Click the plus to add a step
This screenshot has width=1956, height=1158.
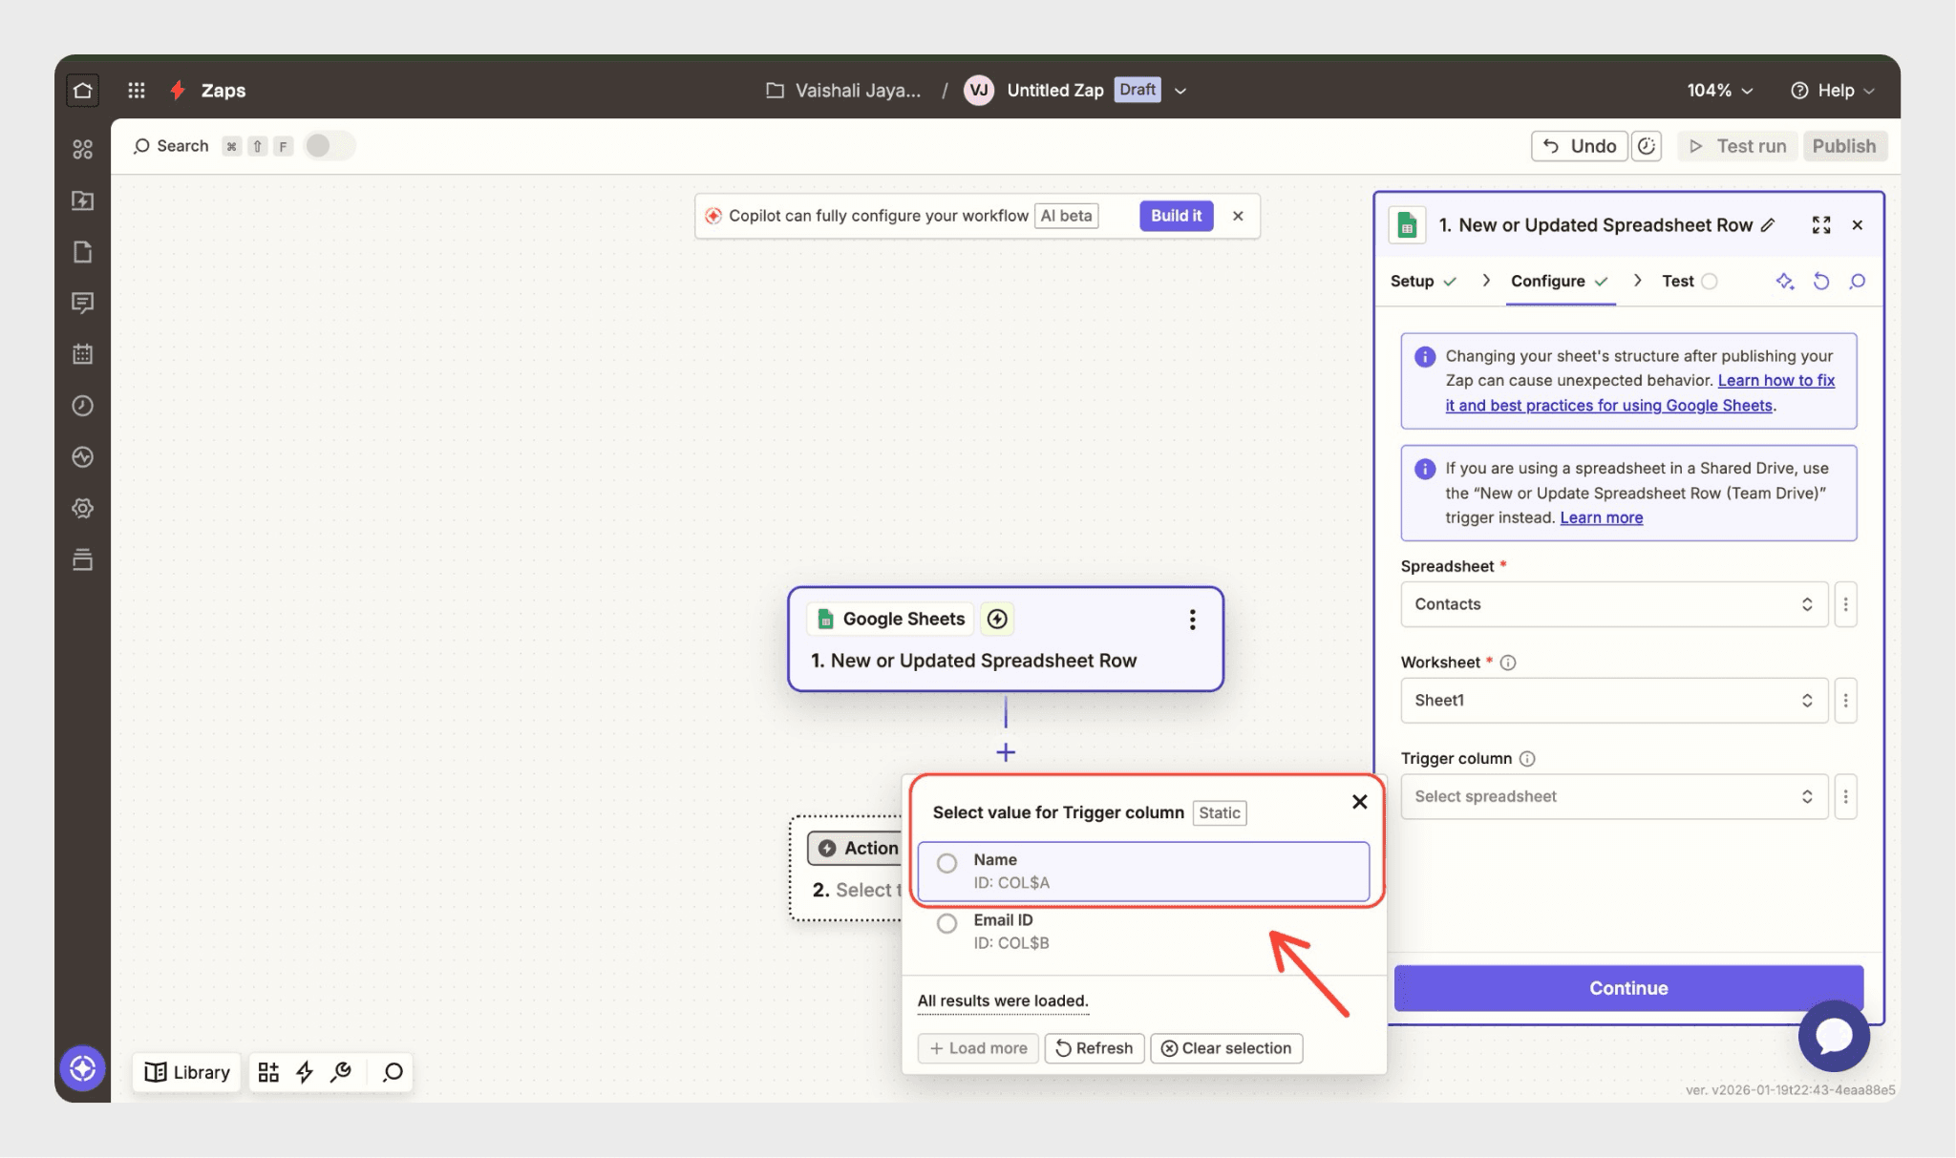[x=1005, y=752]
